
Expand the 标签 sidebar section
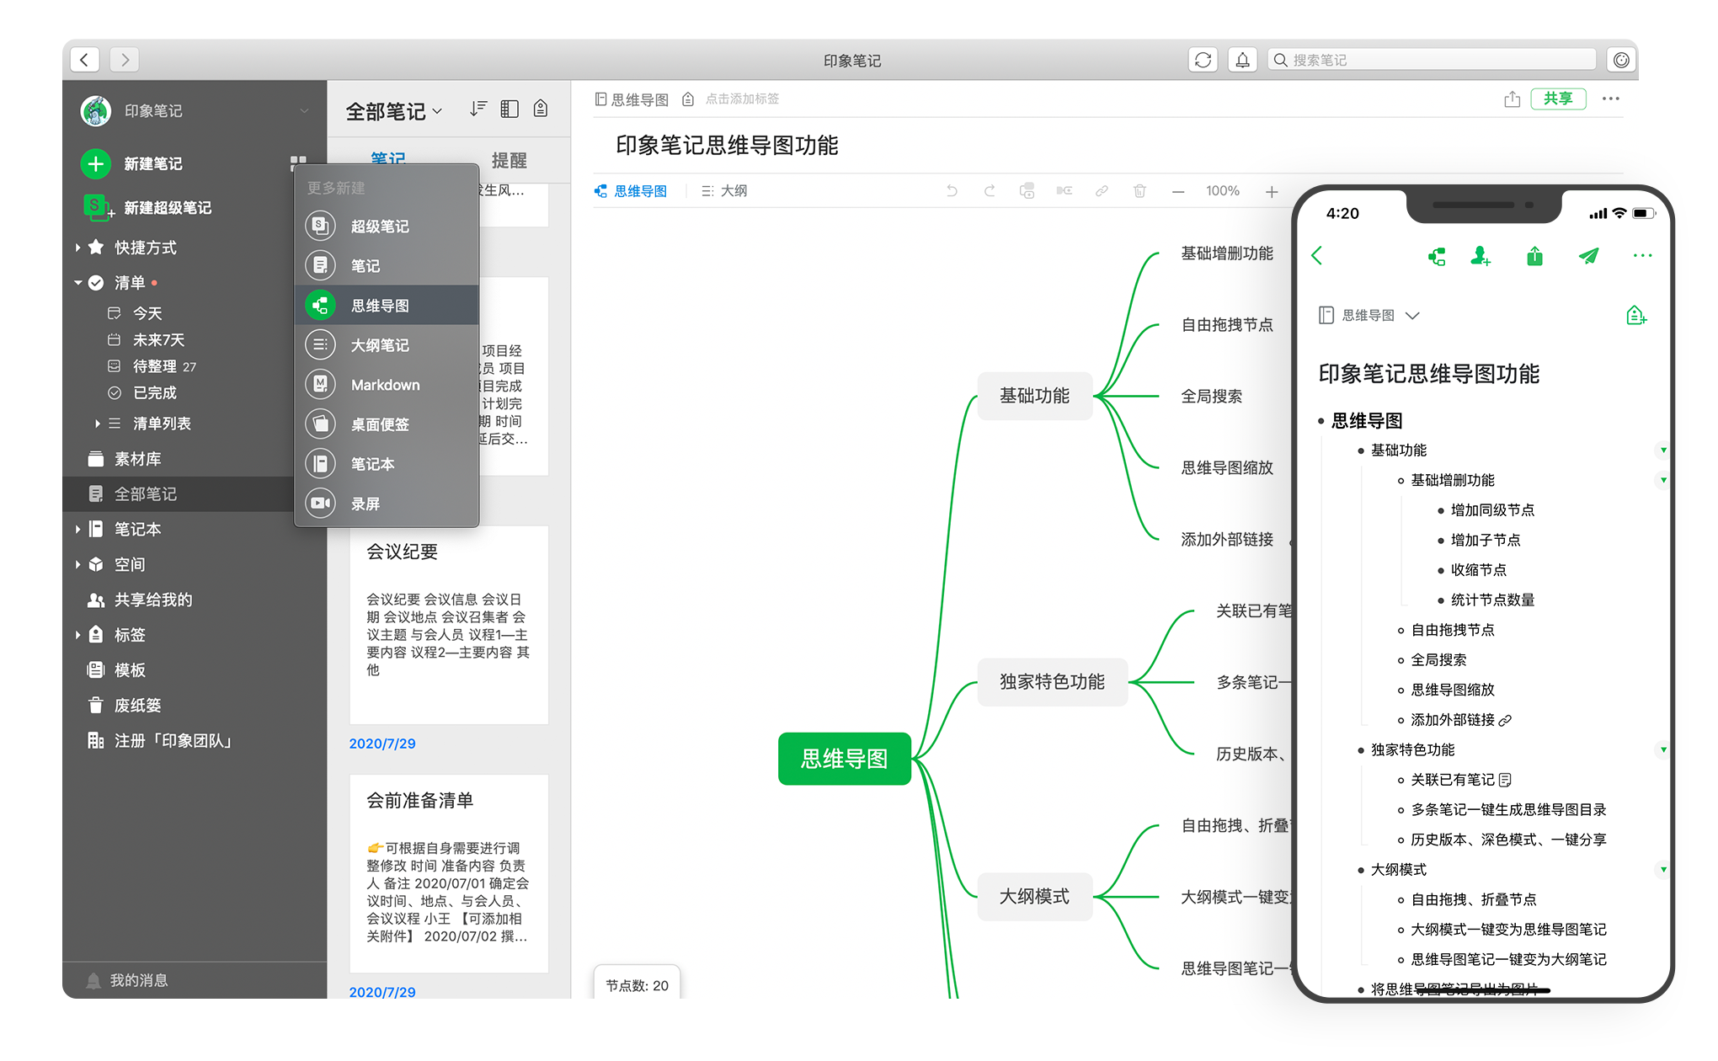coord(77,635)
